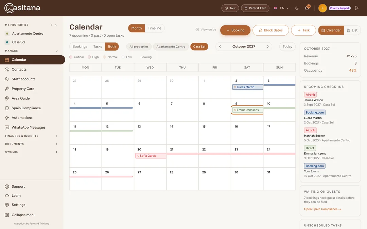Switch to Month view
This screenshot has width=367, height=229.
[137, 28]
